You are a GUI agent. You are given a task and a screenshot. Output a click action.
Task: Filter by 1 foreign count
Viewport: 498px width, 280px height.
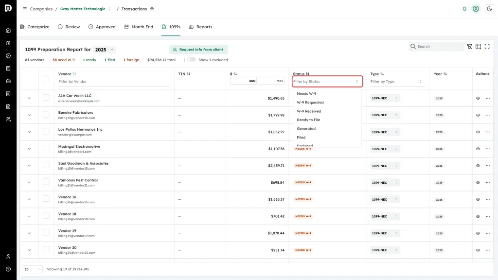pyautogui.click(x=131, y=60)
